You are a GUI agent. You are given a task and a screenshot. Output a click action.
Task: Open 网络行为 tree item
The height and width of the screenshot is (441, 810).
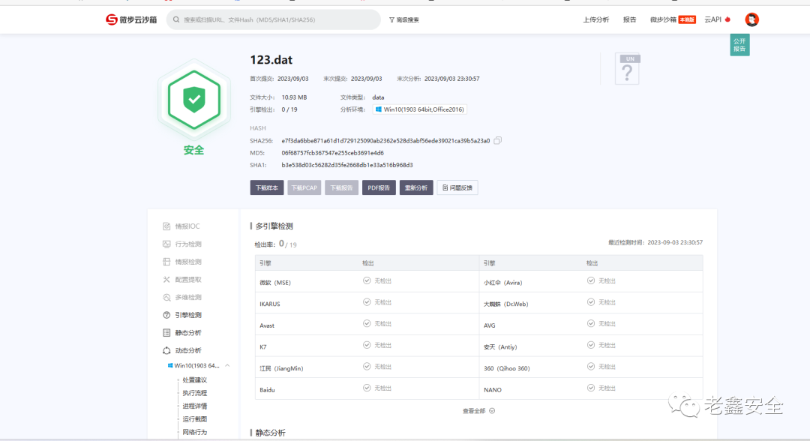(x=195, y=432)
